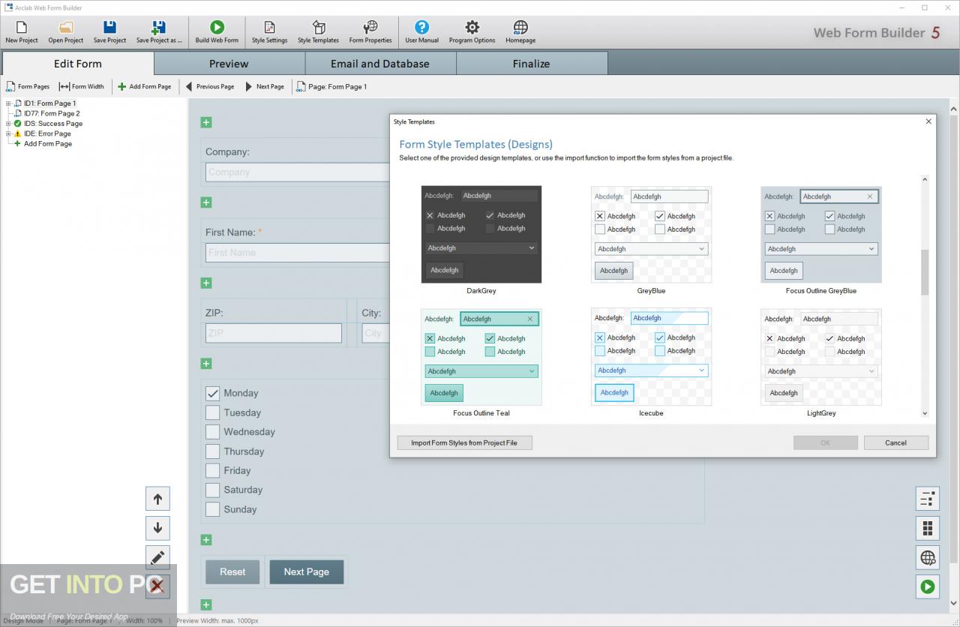Run Build Web Form
This screenshot has height=627, width=960.
pos(217,31)
